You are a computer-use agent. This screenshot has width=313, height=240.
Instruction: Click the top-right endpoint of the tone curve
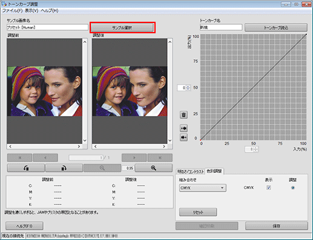pos(306,34)
